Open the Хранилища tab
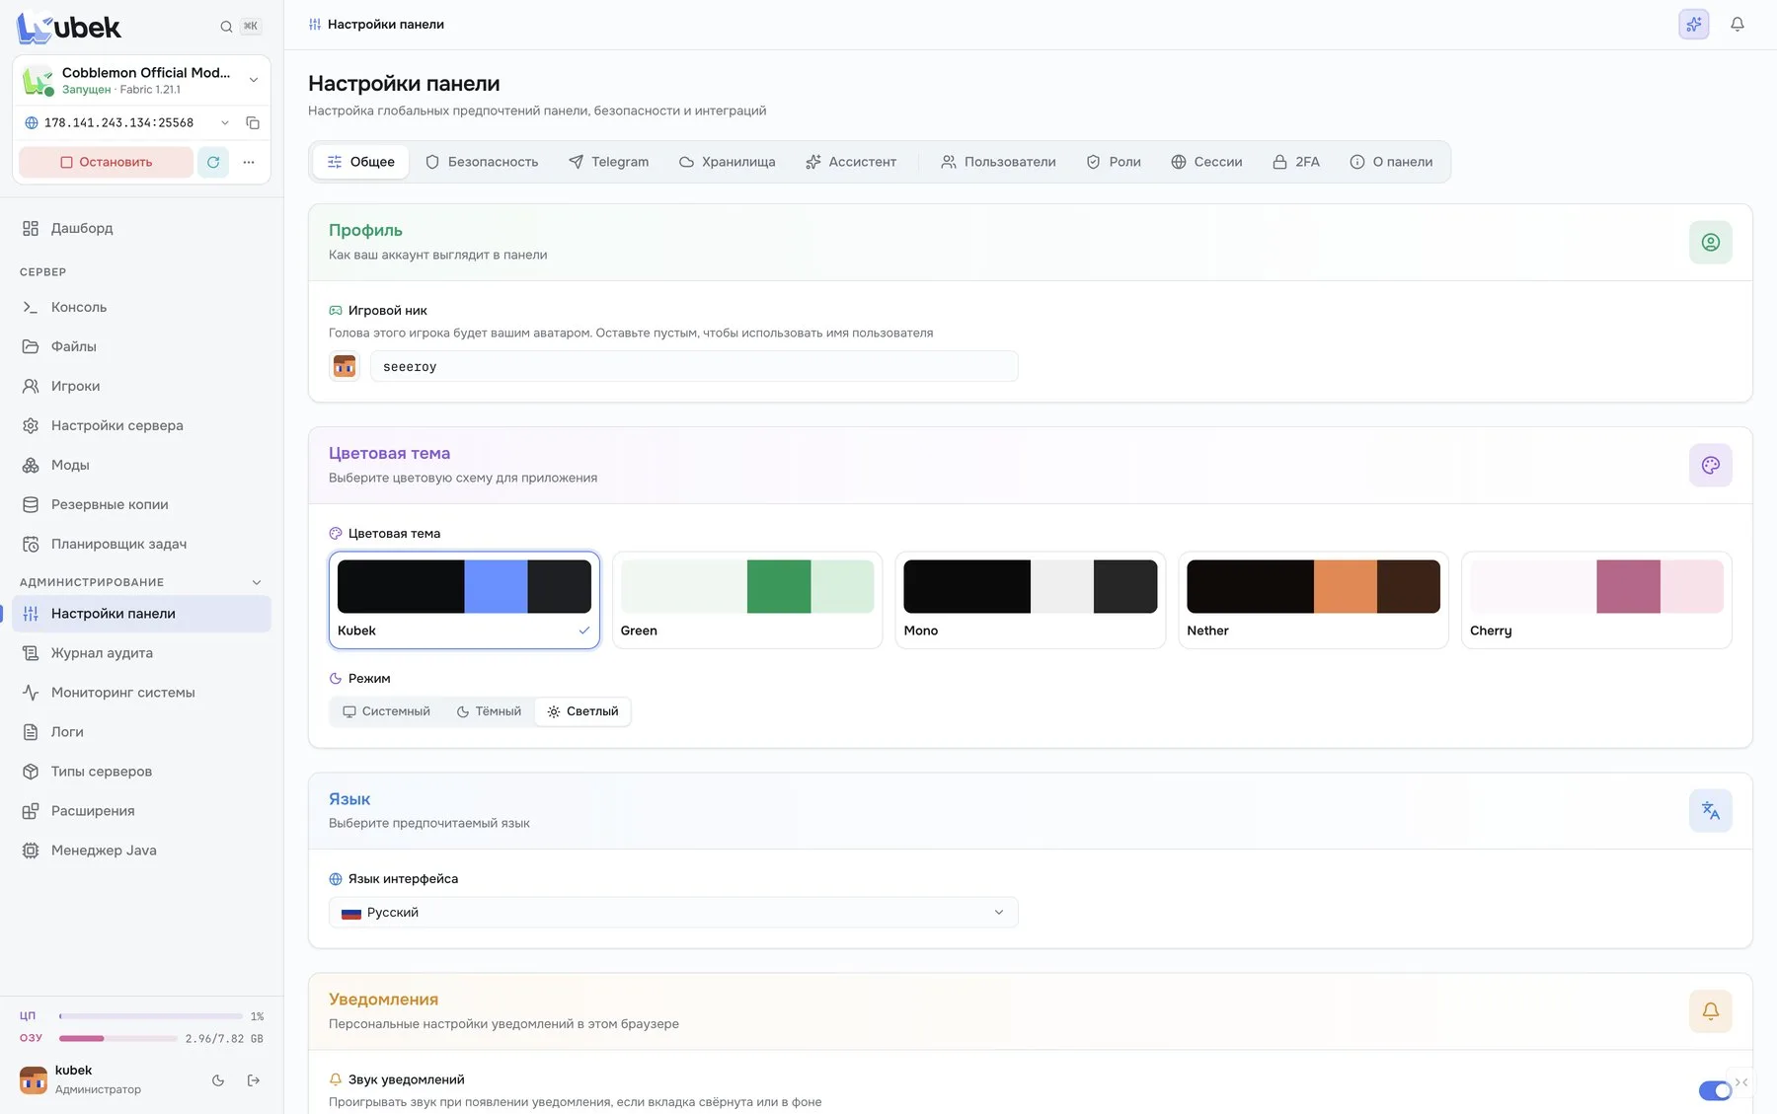 click(728, 162)
